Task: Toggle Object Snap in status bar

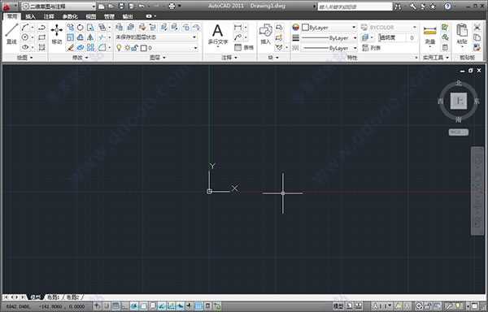Action: tap(143, 306)
